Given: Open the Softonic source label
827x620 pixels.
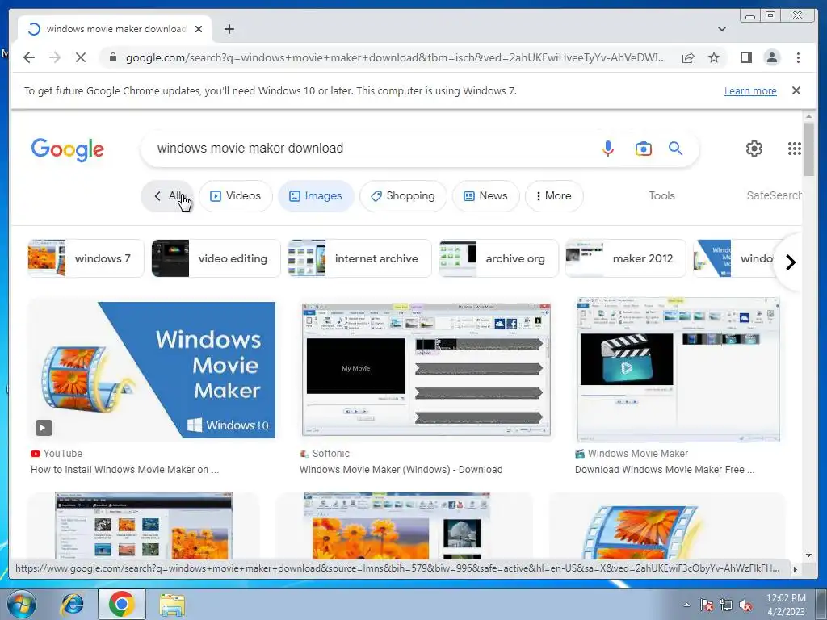Looking at the screenshot, I should [325, 454].
